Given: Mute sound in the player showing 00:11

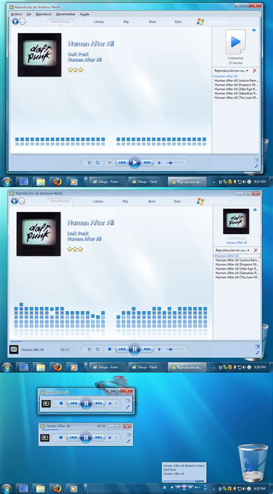Looking at the screenshot, I should pyautogui.click(x=160, y=349).
